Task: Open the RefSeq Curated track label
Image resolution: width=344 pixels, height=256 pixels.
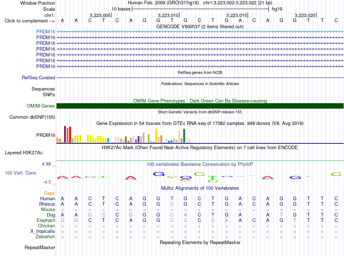Action: coord(38,77)
